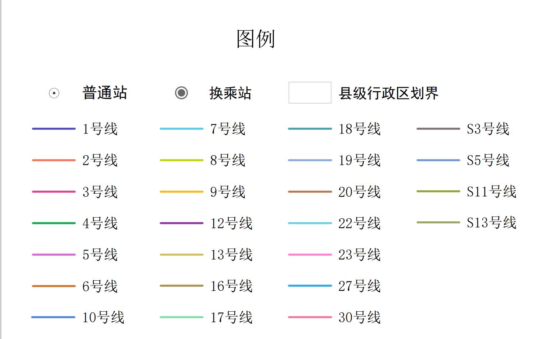The height and width of the screenshot is (339, 545).
Task: Select the S11号线 olive line sample
Action: pos(438,191)
